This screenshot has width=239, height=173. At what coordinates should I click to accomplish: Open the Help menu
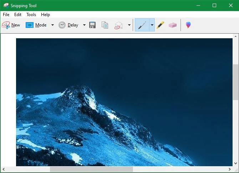[x=45, y=15]
